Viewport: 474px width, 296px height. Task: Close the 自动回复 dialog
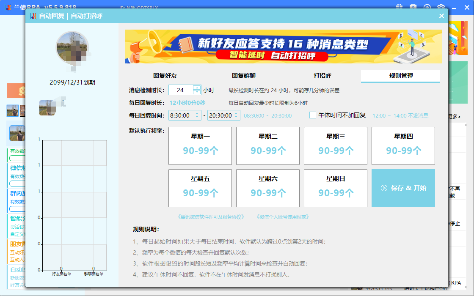pos(442,16)
